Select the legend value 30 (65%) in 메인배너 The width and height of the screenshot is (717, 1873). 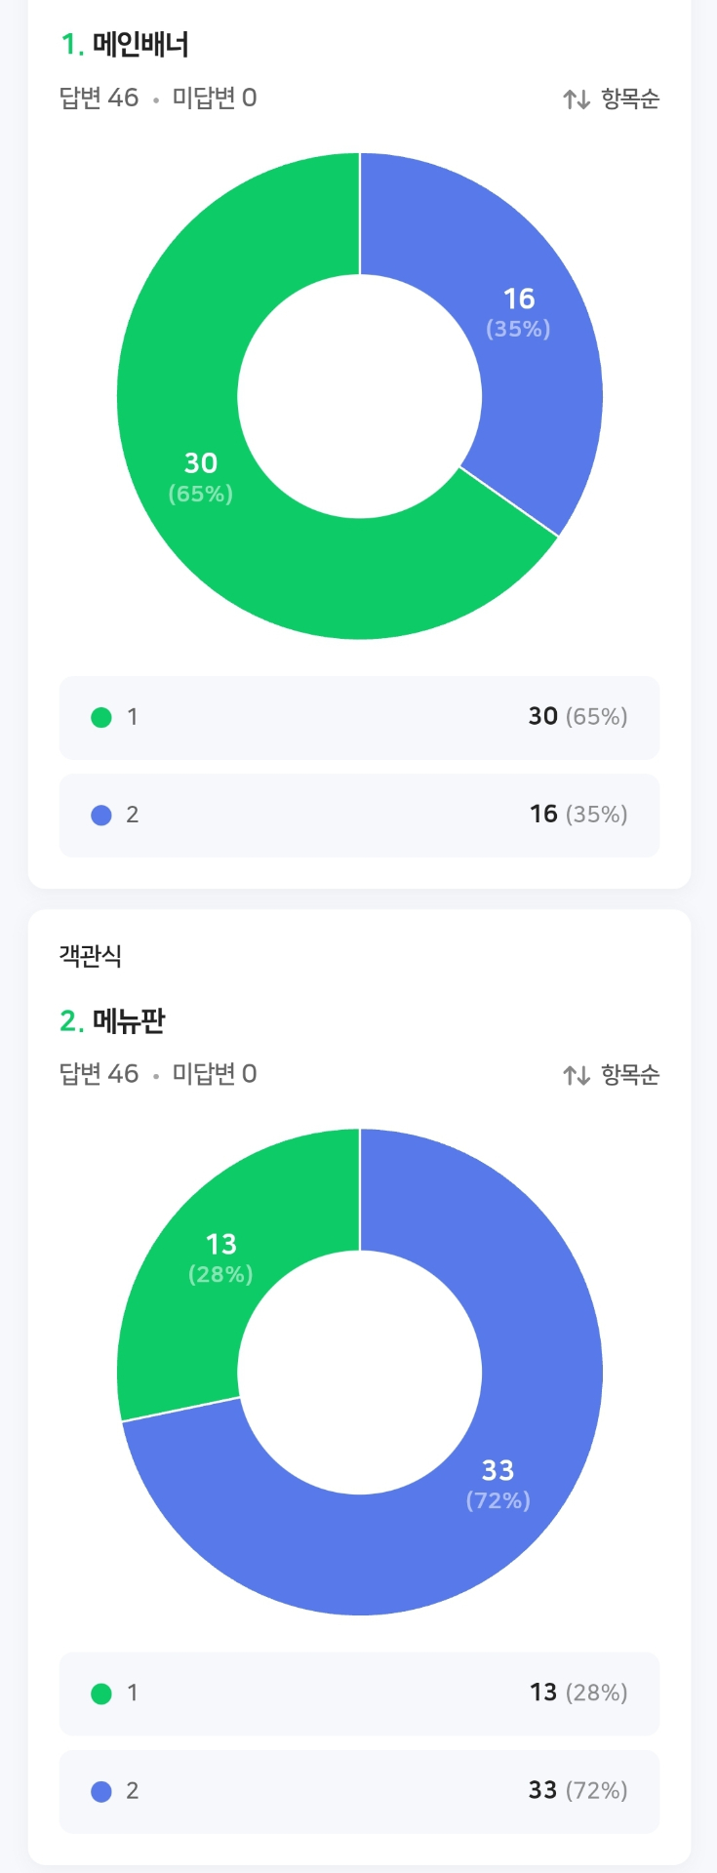click(x=578, y=717)
